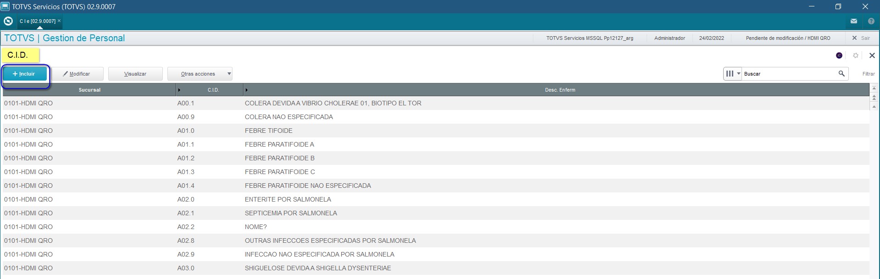Click the TOTVS | Gestion de Personal title
Image resolution: width=880 pixels, height=279 pixels.
65,38
